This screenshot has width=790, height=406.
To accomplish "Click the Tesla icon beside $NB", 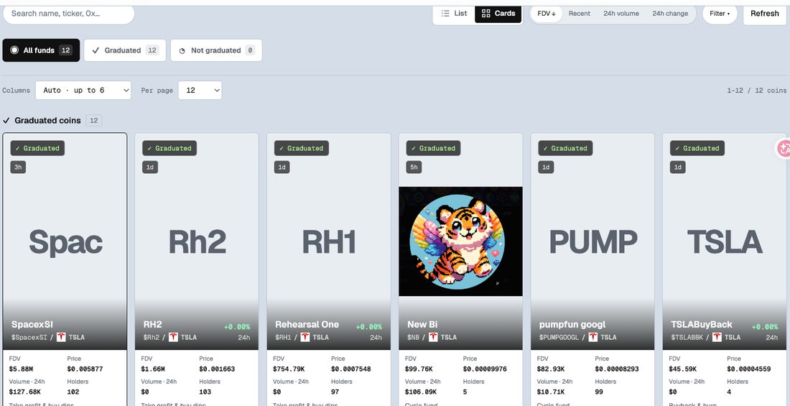I will pyautogui.click(x=433, y=338).
